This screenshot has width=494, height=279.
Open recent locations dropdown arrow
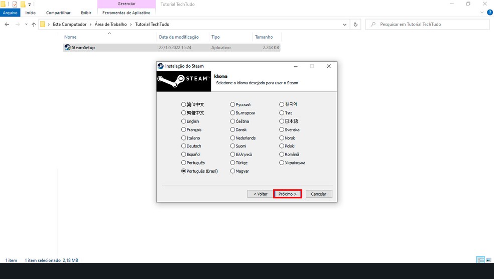[x=26, y=24]
